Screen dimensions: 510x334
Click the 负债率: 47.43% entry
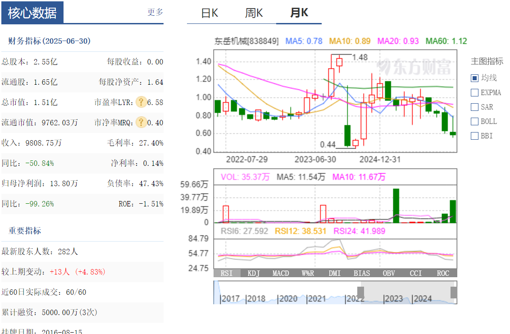point(135,183)
